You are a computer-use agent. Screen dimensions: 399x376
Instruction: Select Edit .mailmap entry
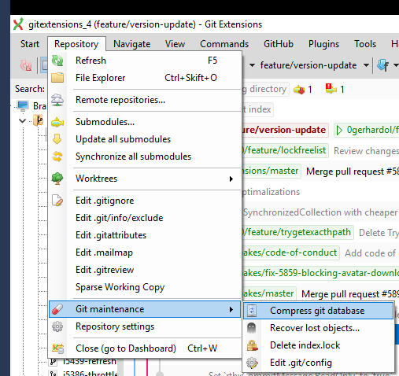tap(145, 253)
